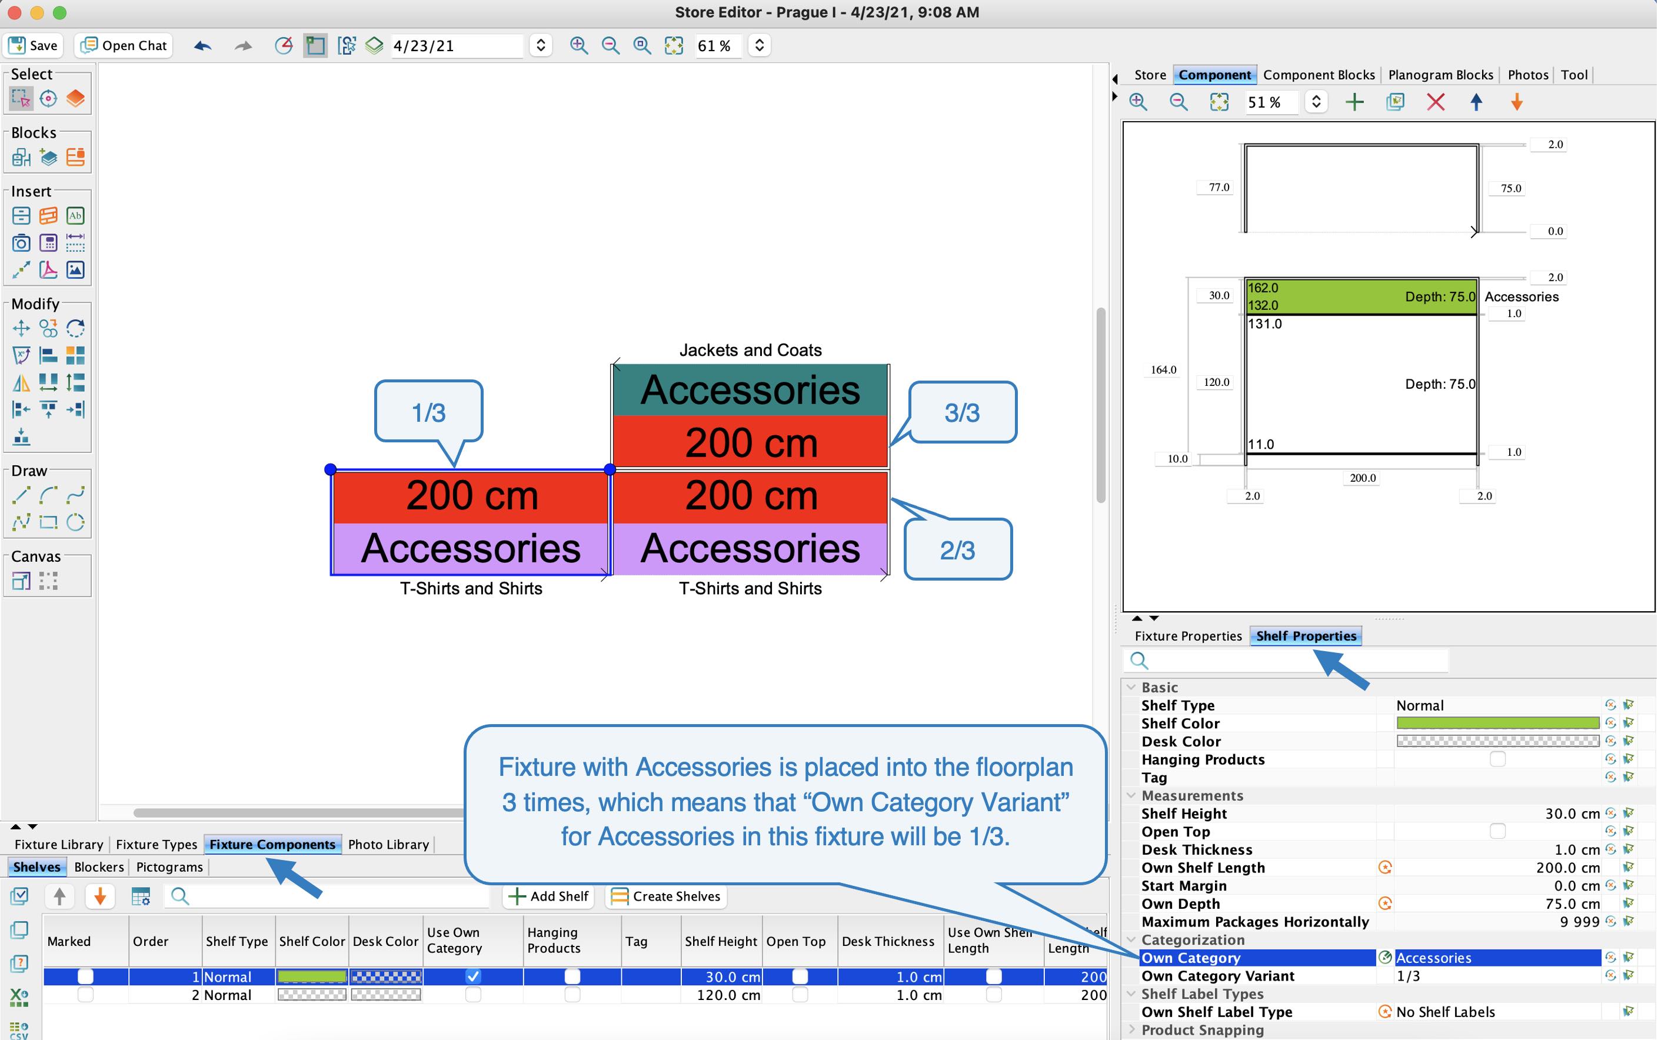Screen dimensions: 1658x1040
Task: Move component up with blue arrow
Action: click(1476, 102)
